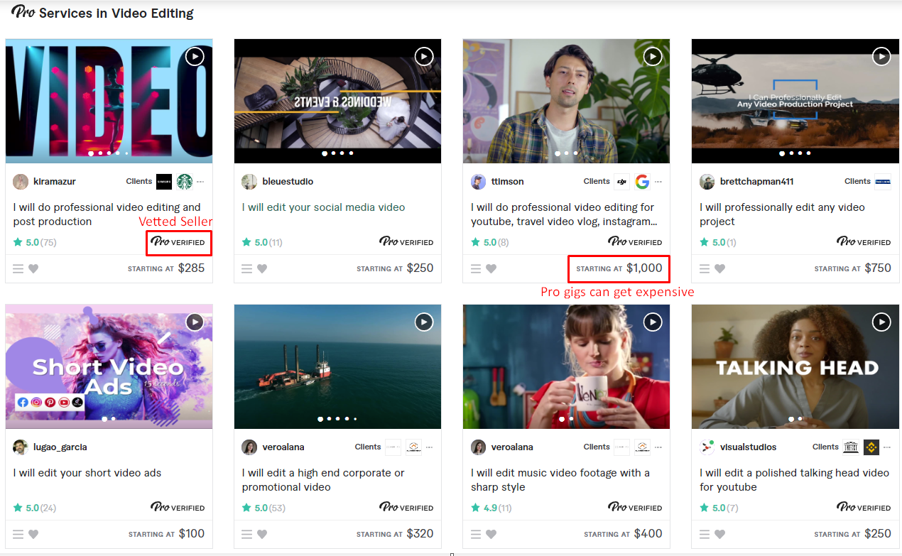Viewport: 902px width, 556px height.
Task: Open seller lugao_garcia's username link
Action: coord(60,447)
